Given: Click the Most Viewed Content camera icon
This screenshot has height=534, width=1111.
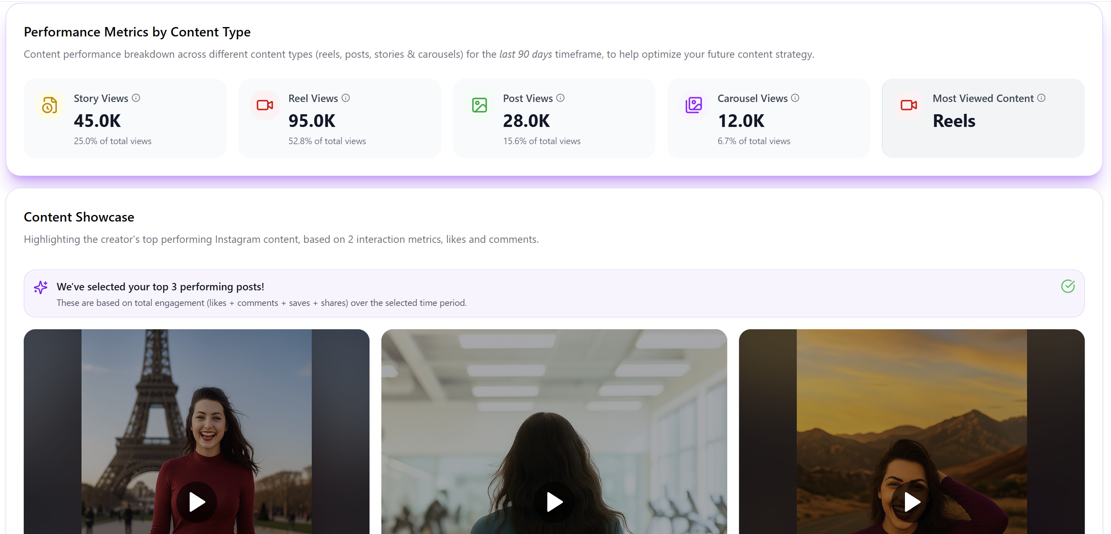Looking at the screenshot, I should [x=908, y=105].
